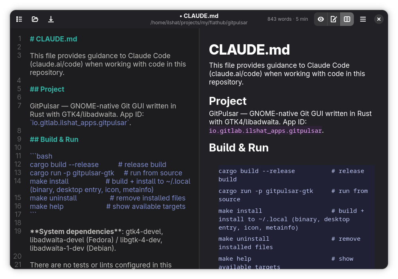Click the io.gitlab.ilshat_apps.gitpulsar code in preview

pyautogui.click(x=265, y=131)
